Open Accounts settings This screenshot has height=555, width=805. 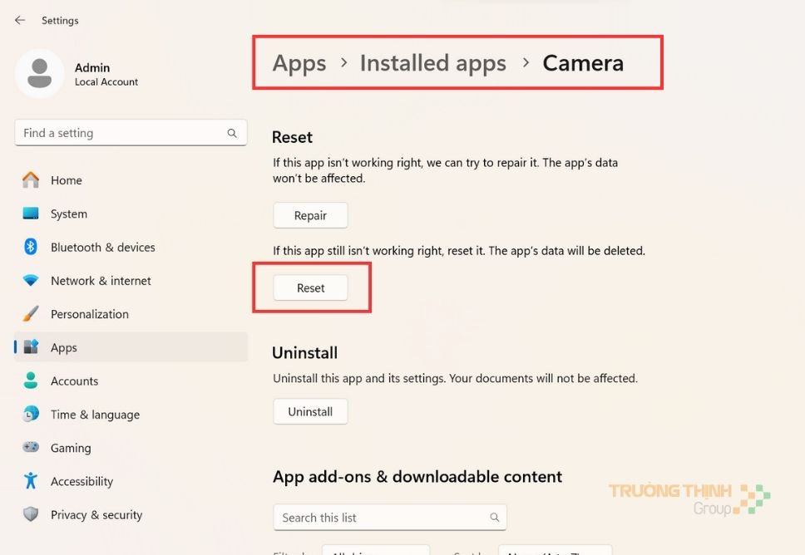click(29, 381)
